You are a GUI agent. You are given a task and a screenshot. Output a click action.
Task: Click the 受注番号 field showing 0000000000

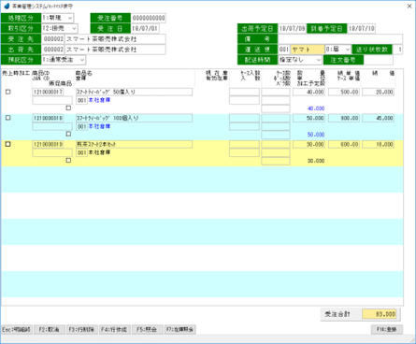point(149,18)
